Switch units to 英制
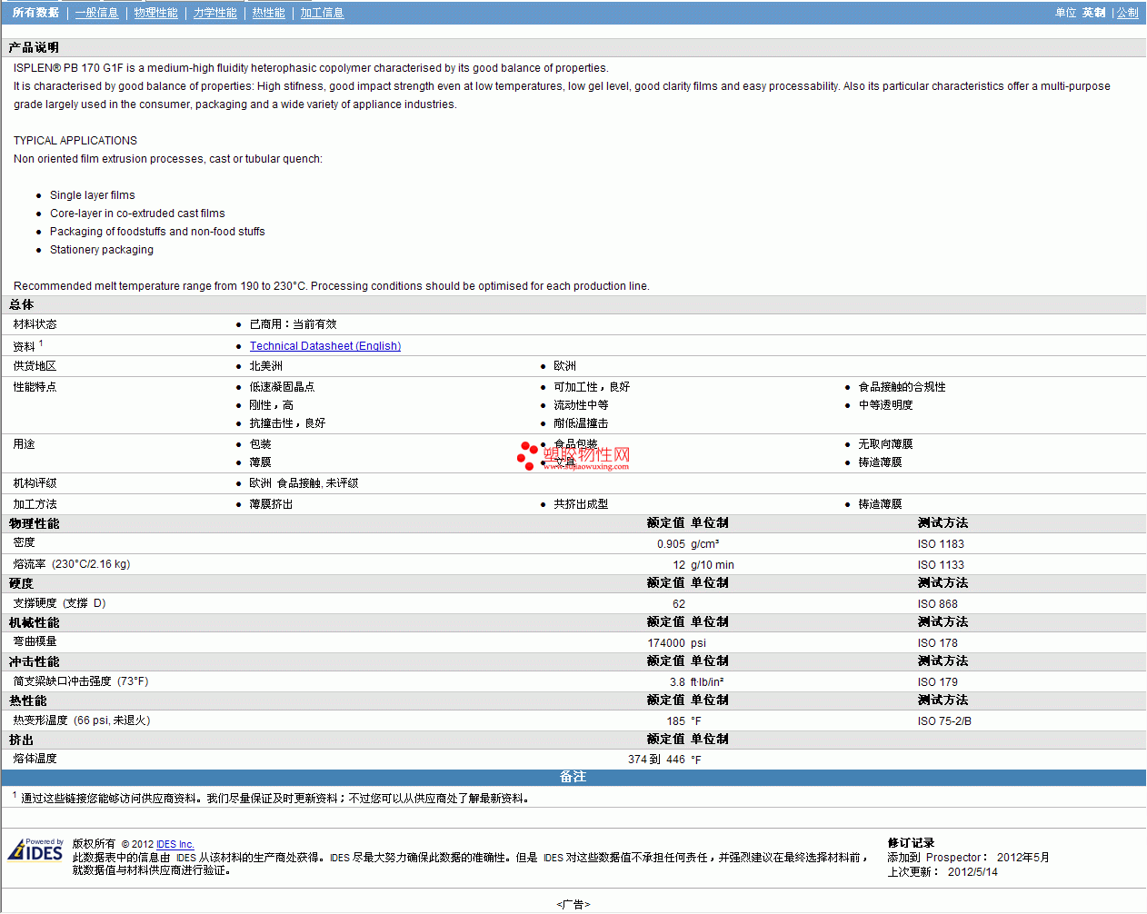The image size is (1147, 914). click(1093, 13)
